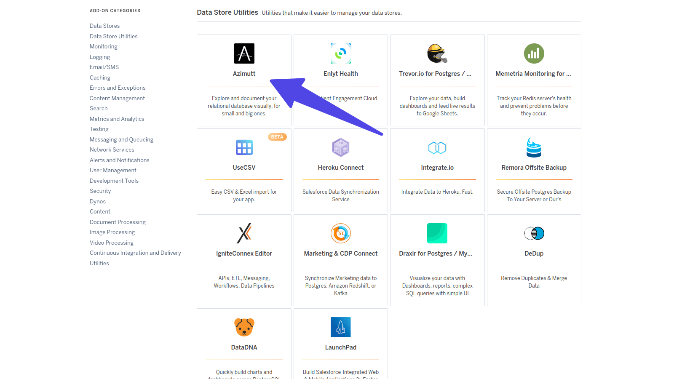Select the Trevor.io for Postgres miner icon
The width and height of the screenshot is (674, 379).
[x=437, y=53]
